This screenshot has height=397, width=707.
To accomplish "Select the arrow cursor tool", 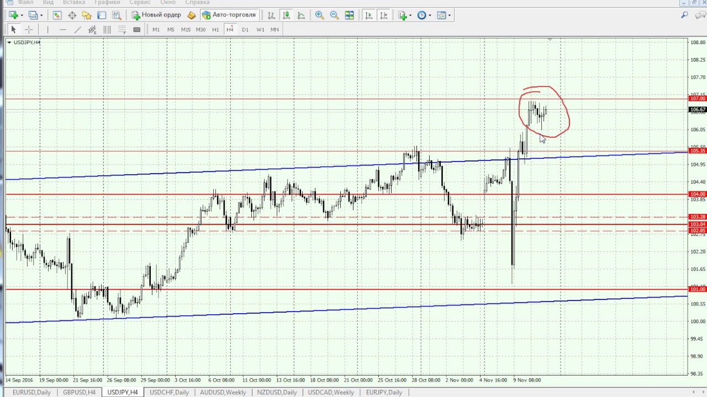I will pos(14,30).
